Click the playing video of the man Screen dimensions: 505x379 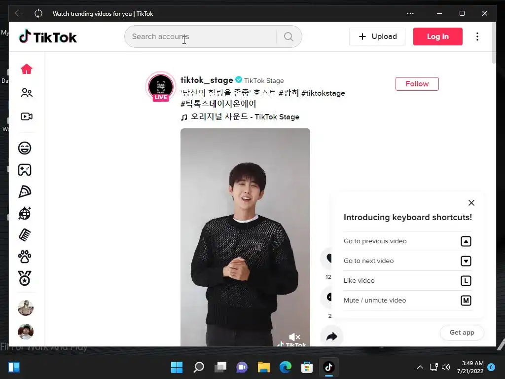click(245, 237)
